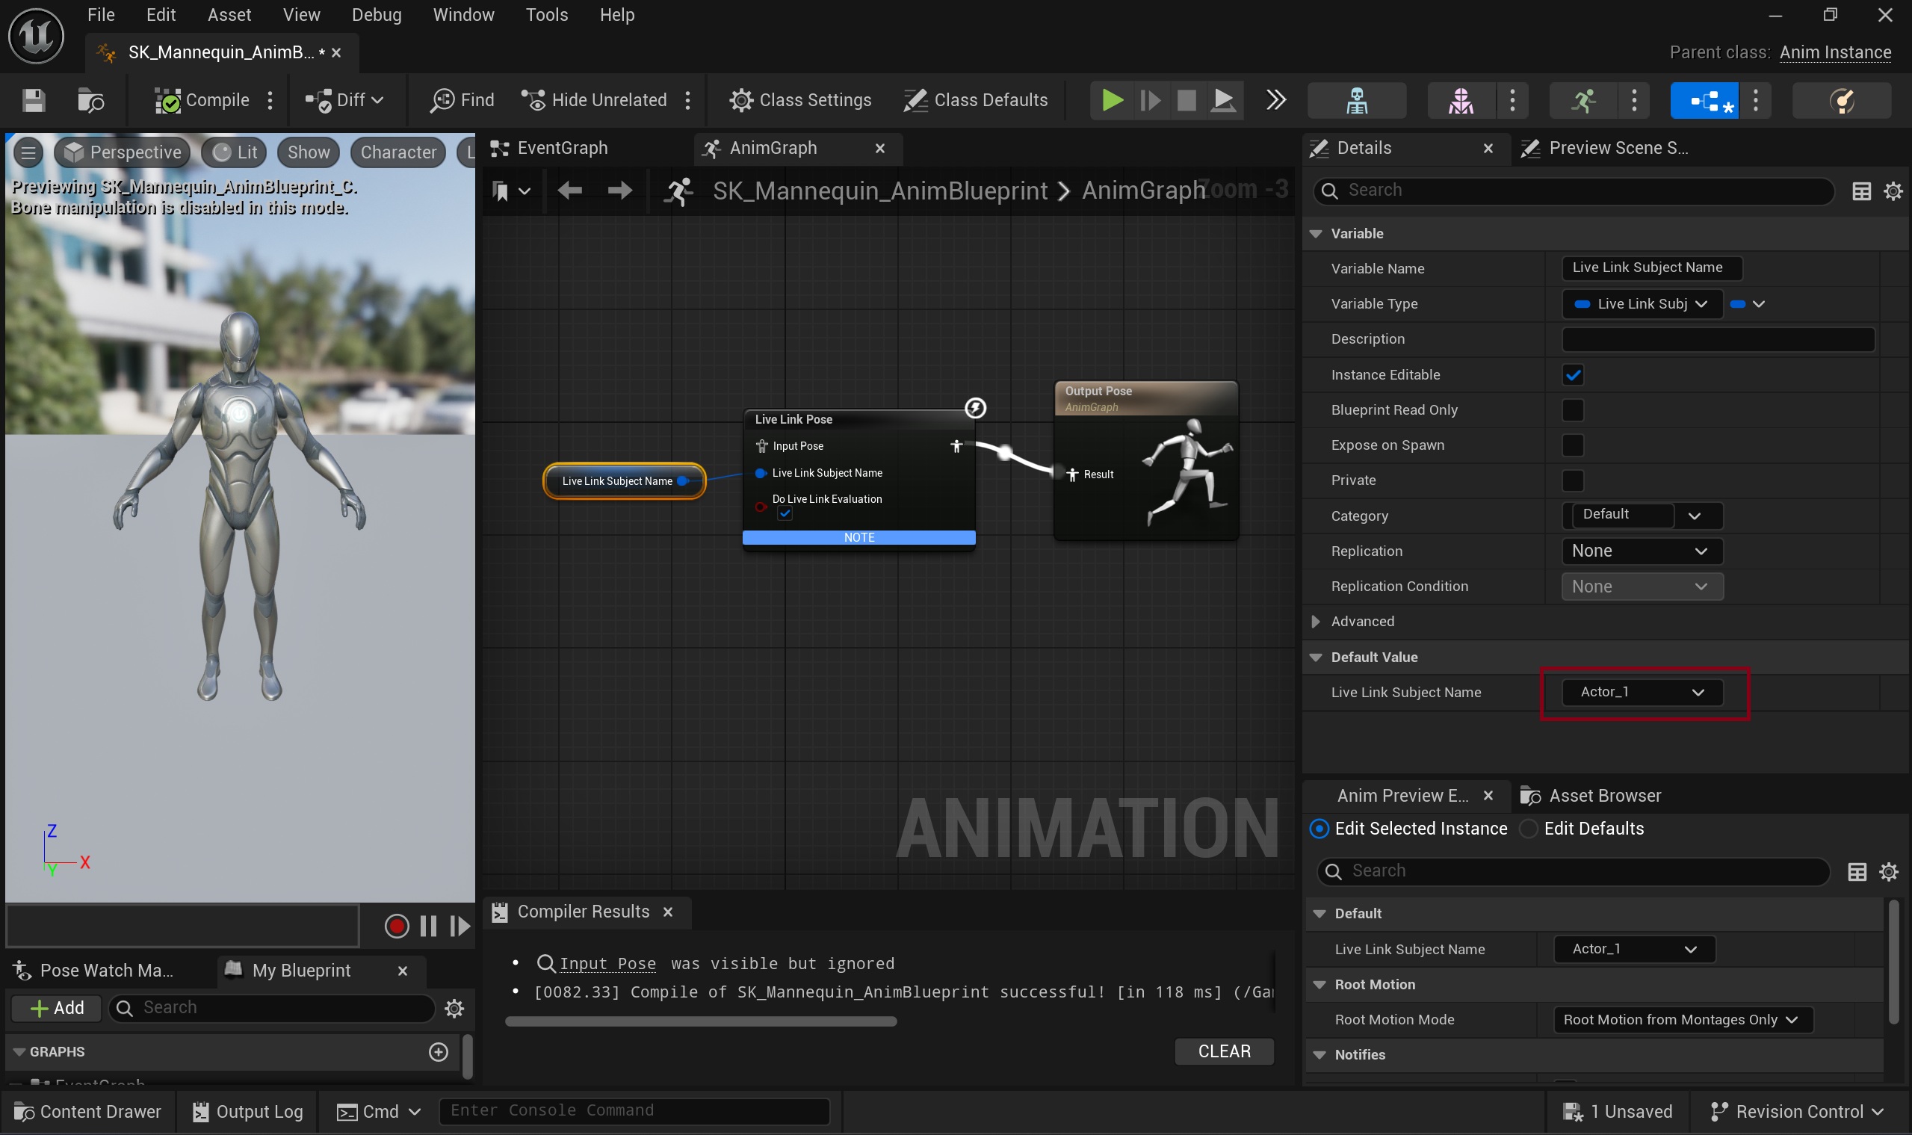Click Hide Unrelated nodes icon

click(532, 100)
